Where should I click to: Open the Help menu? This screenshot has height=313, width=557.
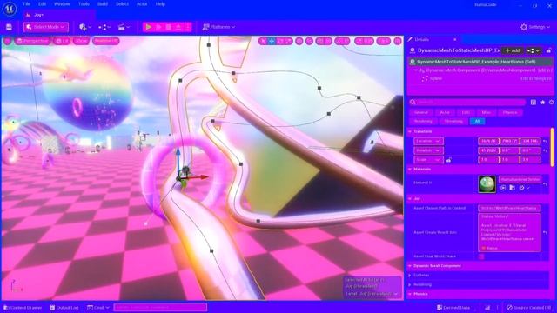coord(160,4)
